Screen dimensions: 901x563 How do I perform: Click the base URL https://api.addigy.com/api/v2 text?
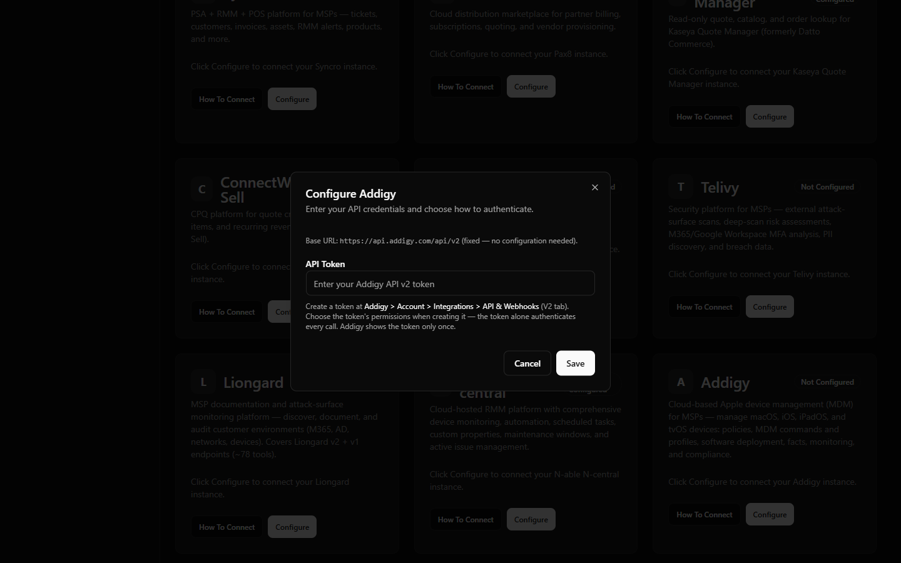(399, 241)
